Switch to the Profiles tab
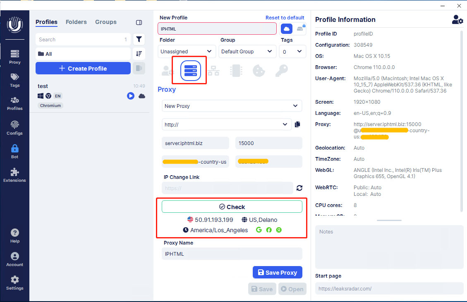Image resolution: width=467 pixels, height=302 pixels. click(46, 22)
